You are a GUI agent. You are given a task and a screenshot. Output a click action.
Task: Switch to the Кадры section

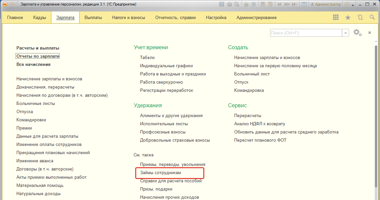pyautogui.click(x=39, y=18)
